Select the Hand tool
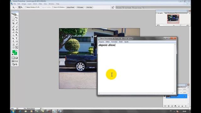This screenshot has height=113, width=201. 13,47
